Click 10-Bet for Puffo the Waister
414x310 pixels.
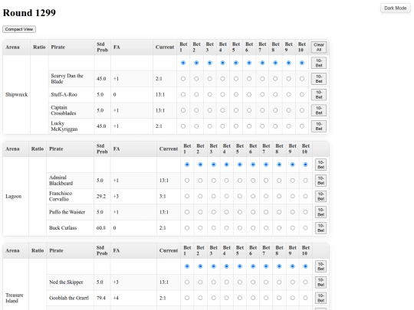click(x=320, y=212)
